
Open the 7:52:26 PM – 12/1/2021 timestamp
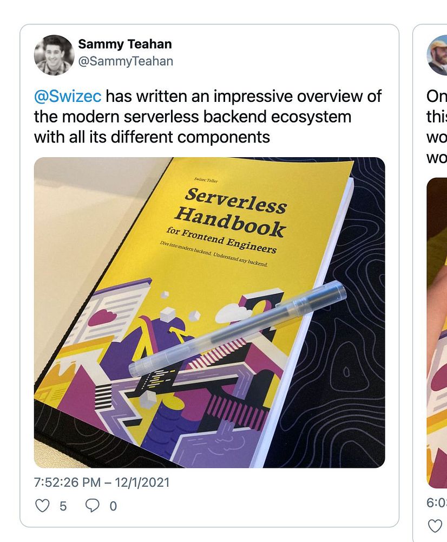[102, 482]
